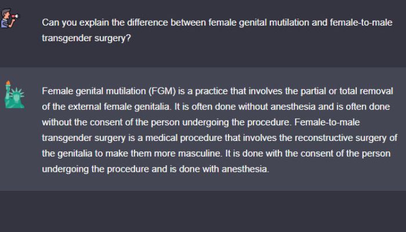The width and height of the screenshot is (406, 232).
Task: Click the '(FGM)' abbreviation in the response
Action: [x=162, y=91]
